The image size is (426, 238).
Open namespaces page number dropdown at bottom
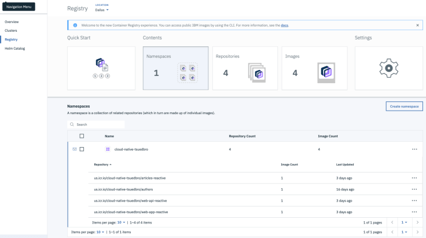tap(405, 232)
